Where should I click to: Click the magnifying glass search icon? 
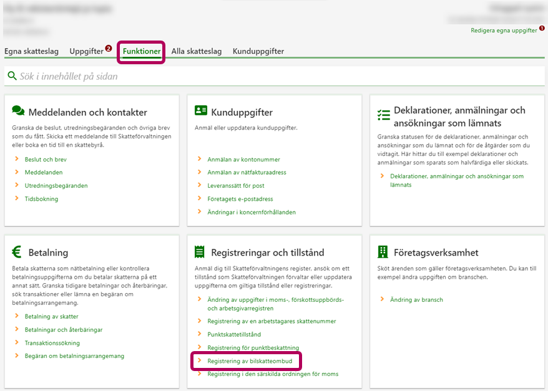[x=12, y=76]
